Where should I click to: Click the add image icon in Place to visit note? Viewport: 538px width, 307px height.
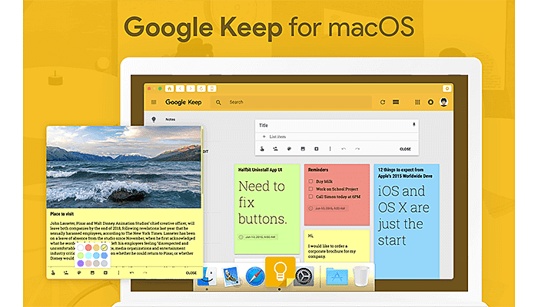tap(92, 272)
